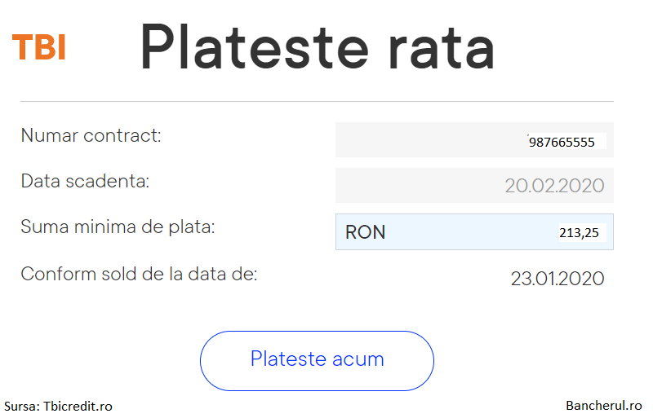Click the RON currency label

click(365, 232)
